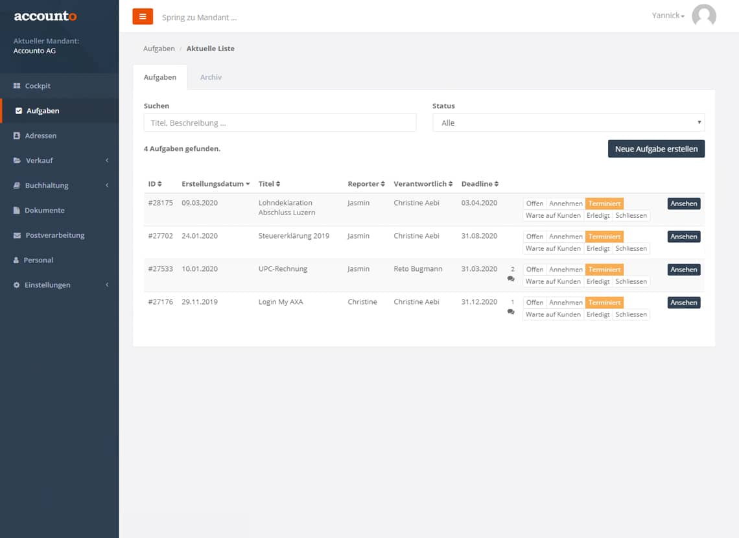Click the orange hamburger menu button
739x538 pixels.
[143, 16]
